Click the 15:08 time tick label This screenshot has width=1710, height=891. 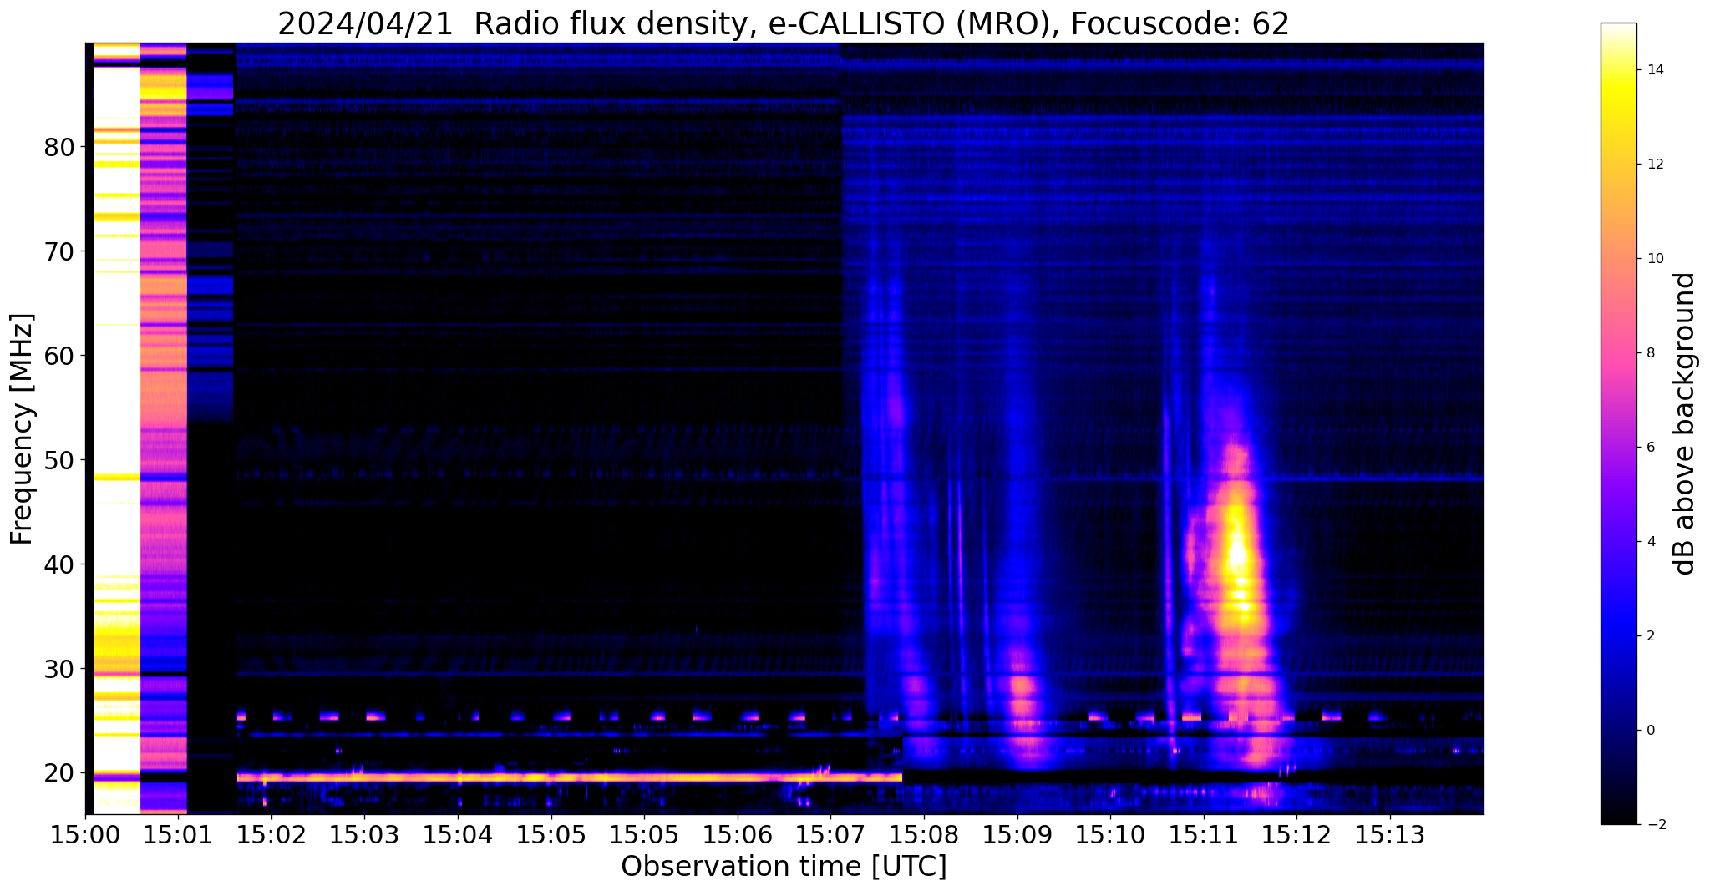[x=924, y=833]
